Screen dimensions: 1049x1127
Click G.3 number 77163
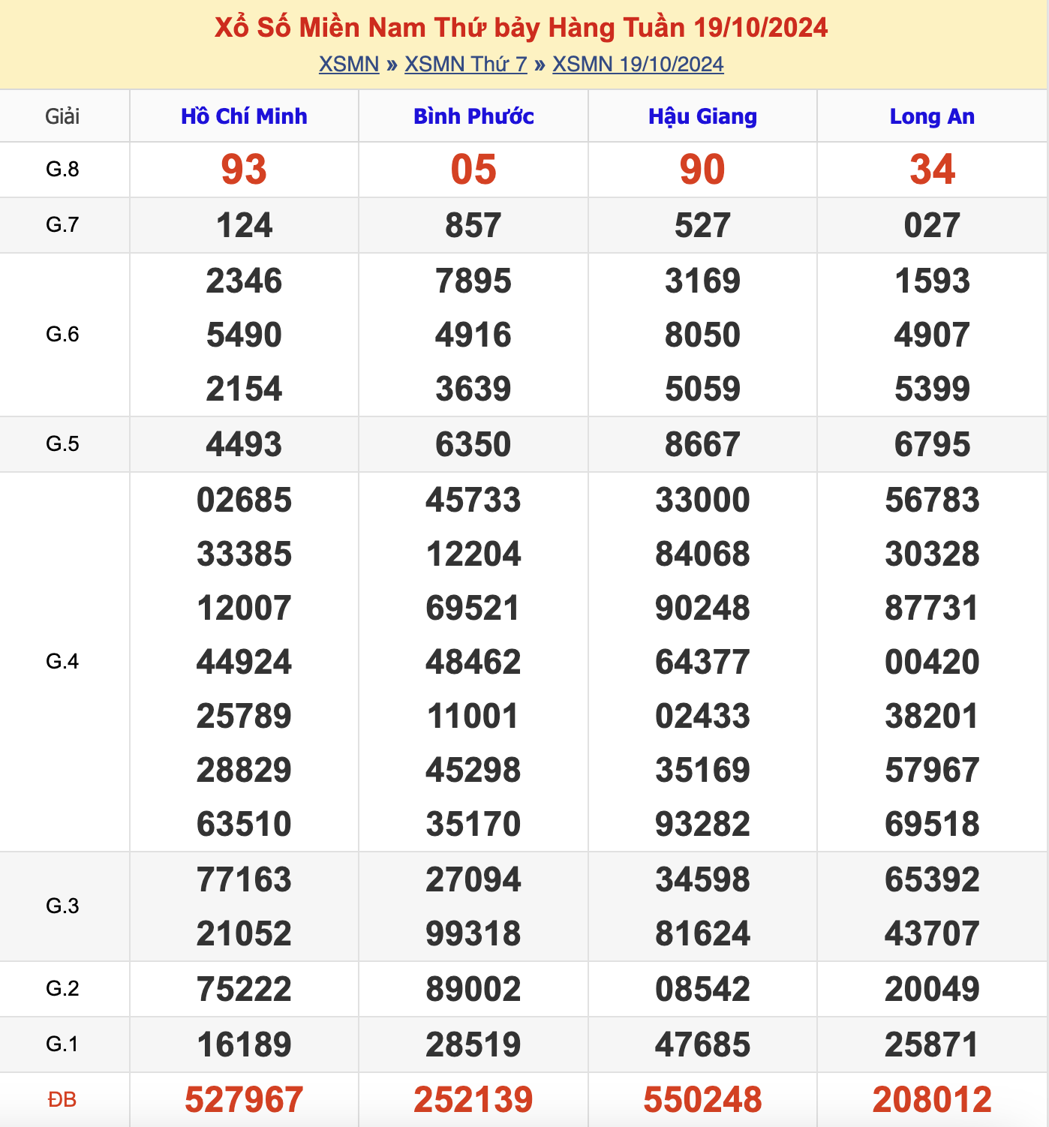[x=244, y=880]
